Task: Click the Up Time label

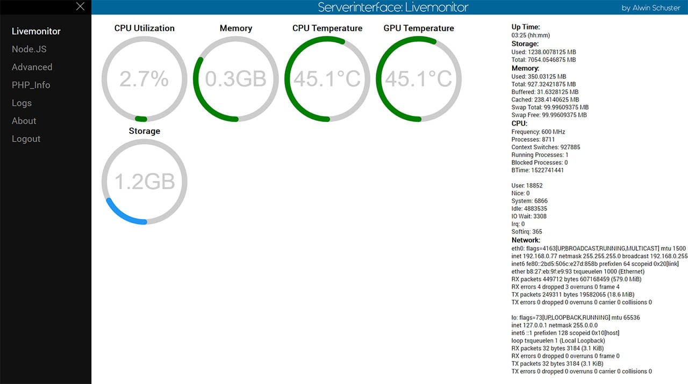Action: [526, 27]
